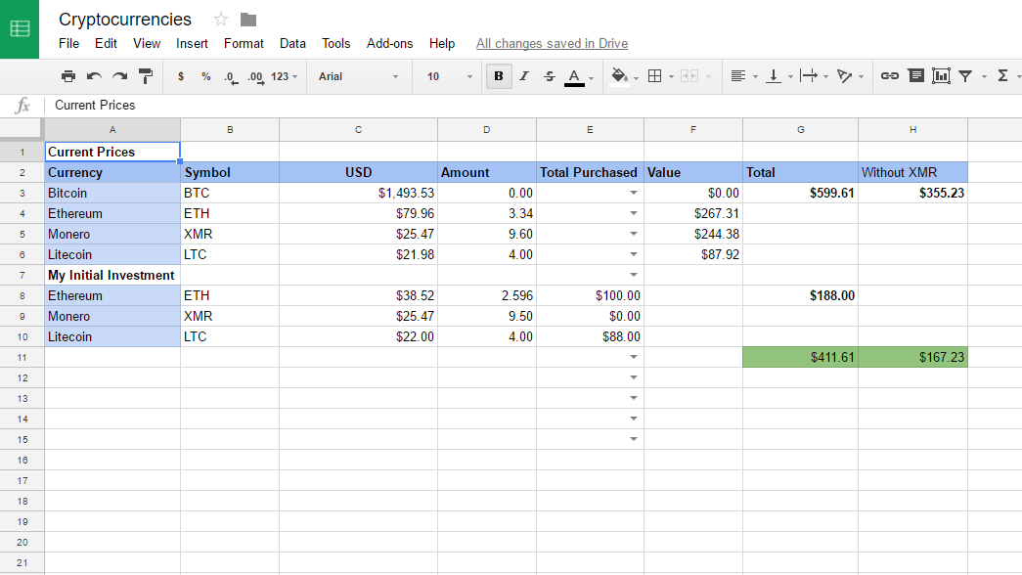Create a filter

(964, 75)
